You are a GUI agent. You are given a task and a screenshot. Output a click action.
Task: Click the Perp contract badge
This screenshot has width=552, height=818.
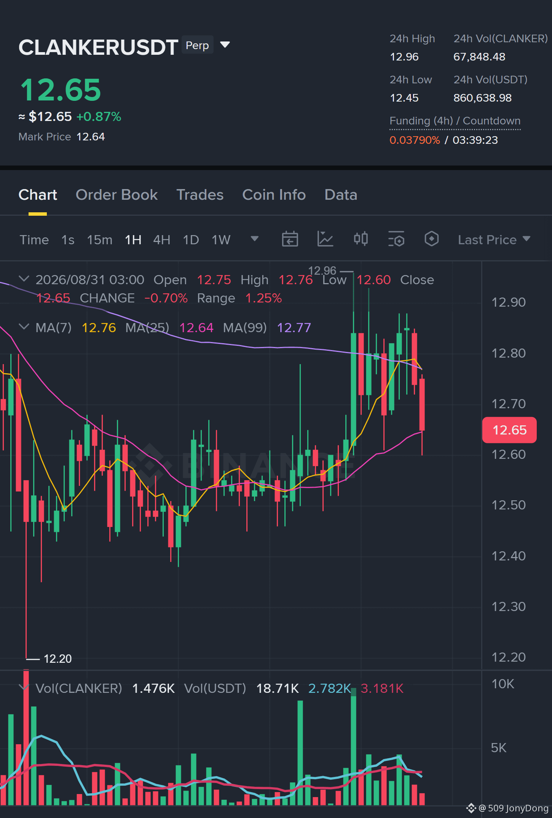(x=197, y=45)
